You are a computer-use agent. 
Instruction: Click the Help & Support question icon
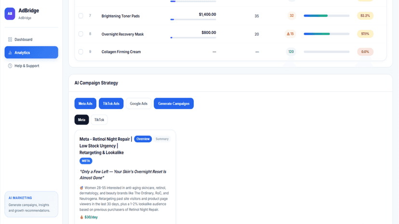pos(10,66)
